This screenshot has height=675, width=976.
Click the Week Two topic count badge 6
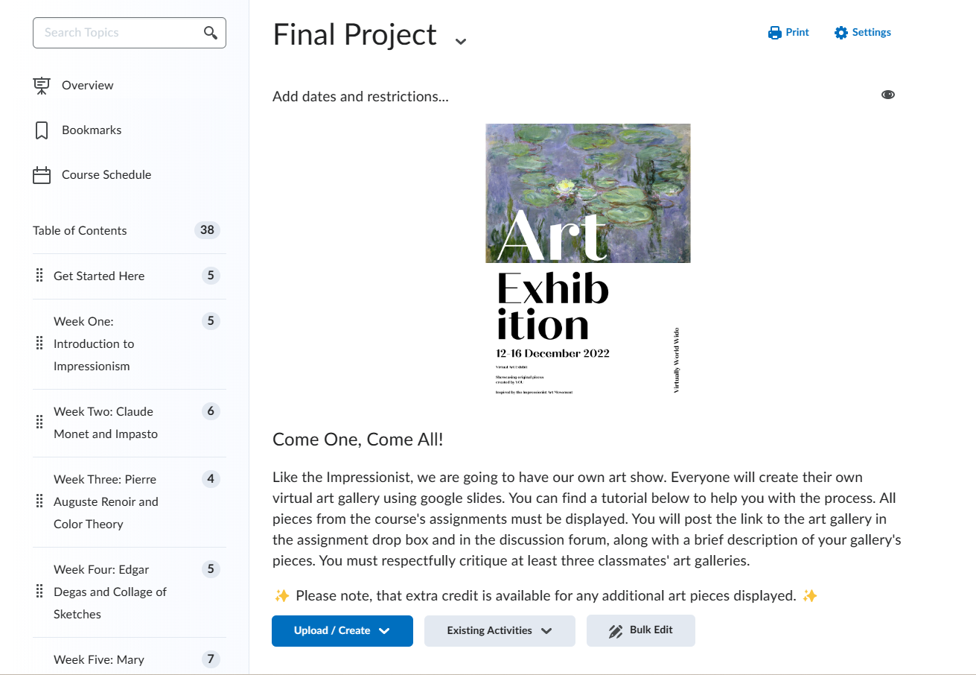point(211,411)
